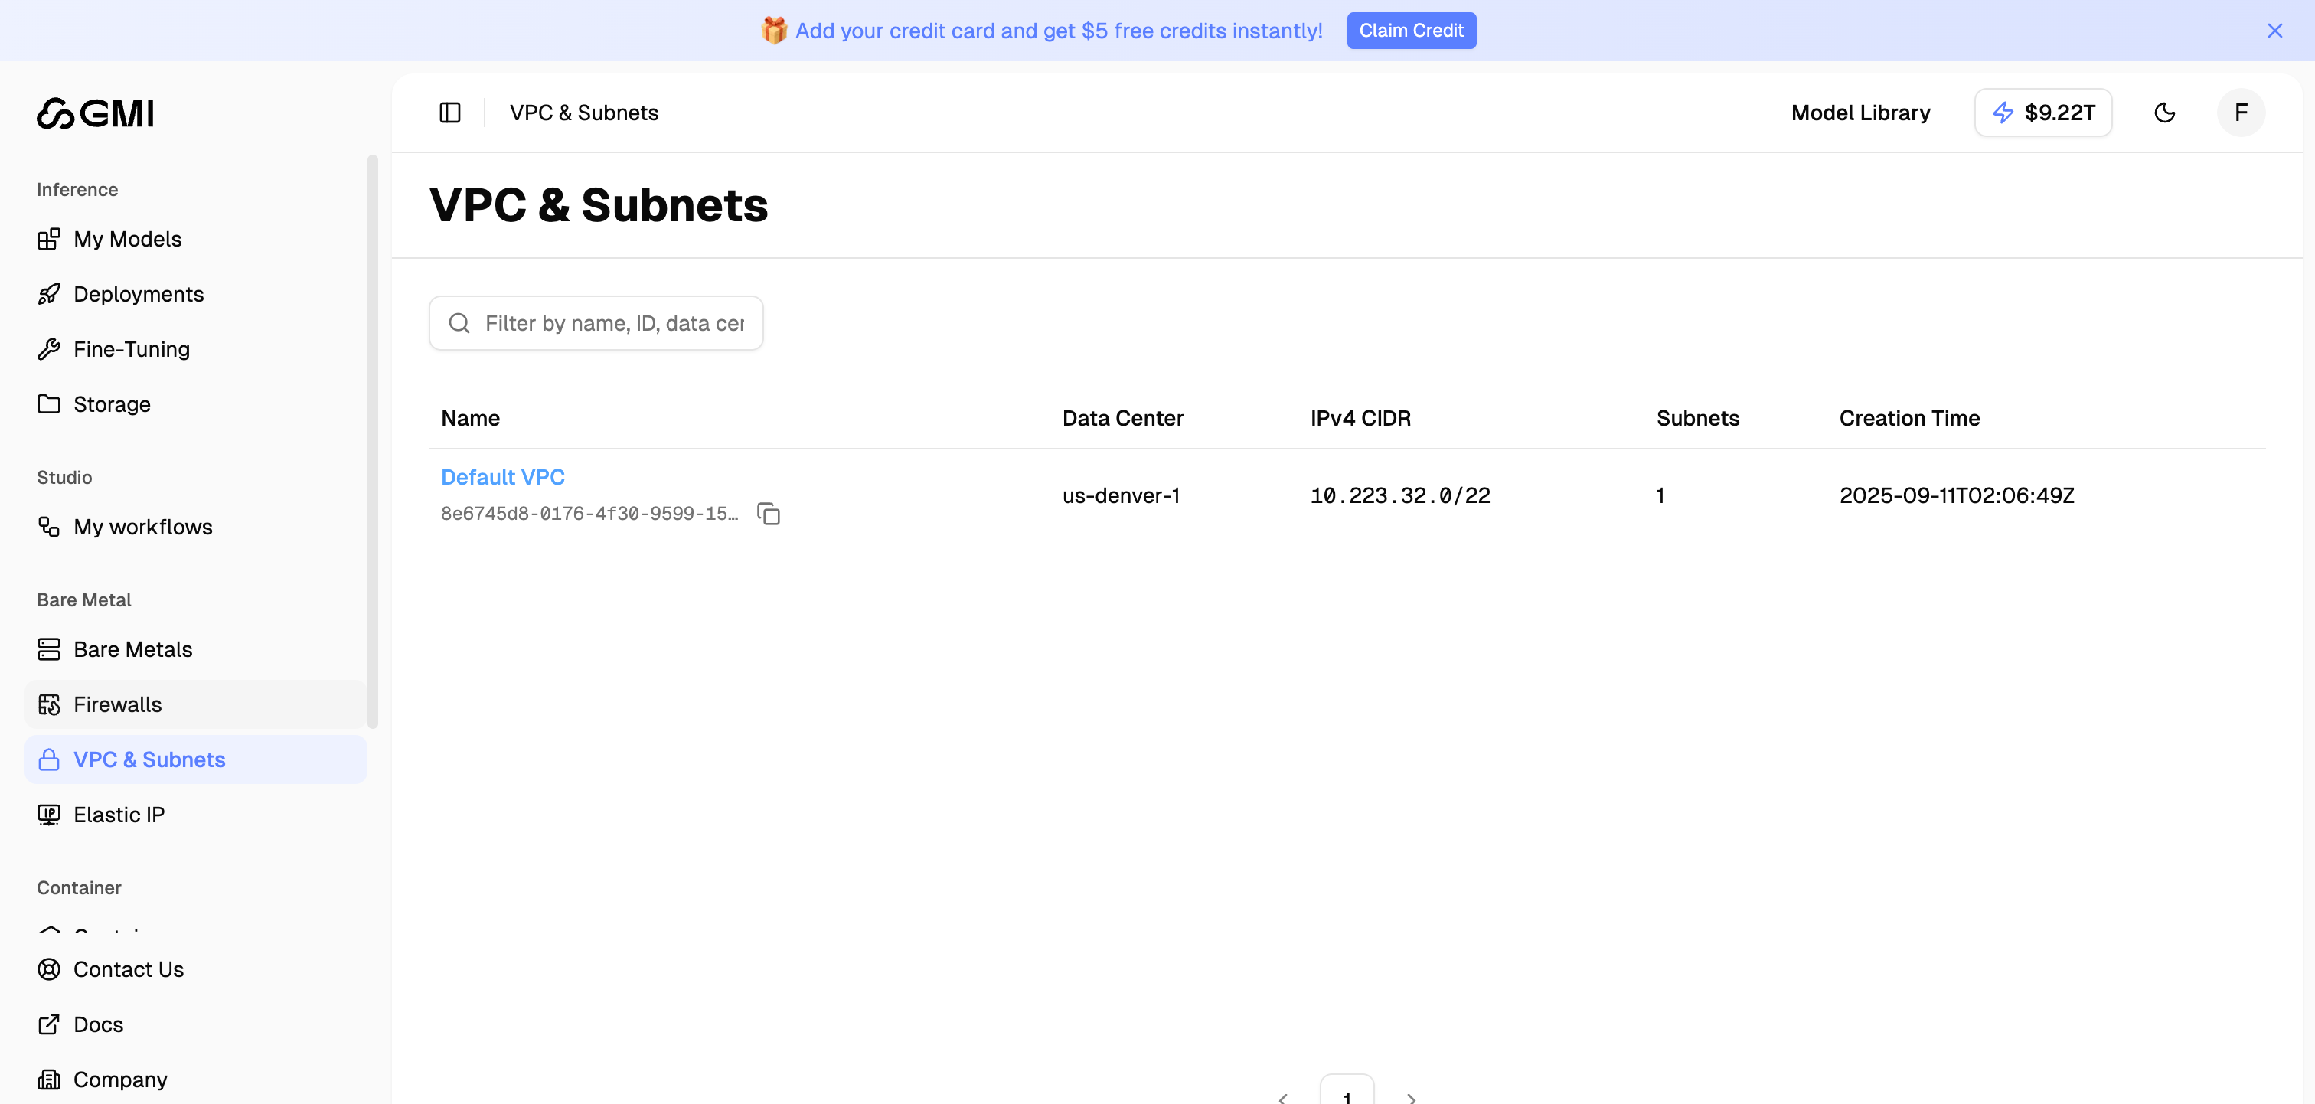Click Contact Us in sidebar

[x=128, y=969]
